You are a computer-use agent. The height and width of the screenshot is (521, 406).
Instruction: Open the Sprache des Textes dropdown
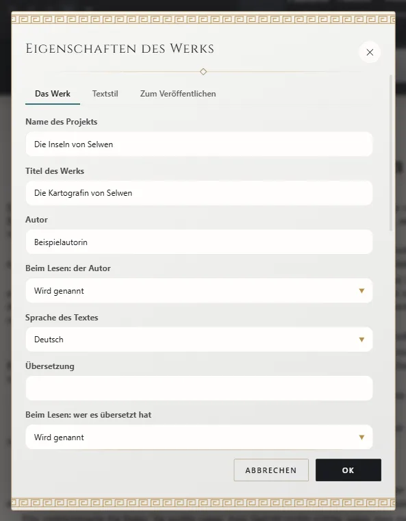(199, 340)
